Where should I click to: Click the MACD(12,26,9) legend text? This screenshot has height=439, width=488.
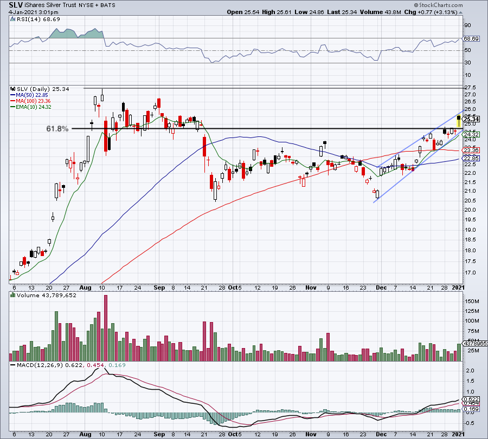[40, 365]
